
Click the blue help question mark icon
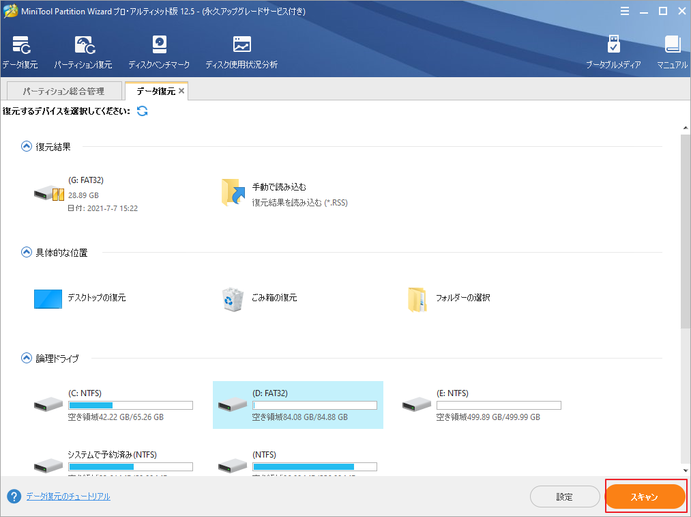click(14, 497)
